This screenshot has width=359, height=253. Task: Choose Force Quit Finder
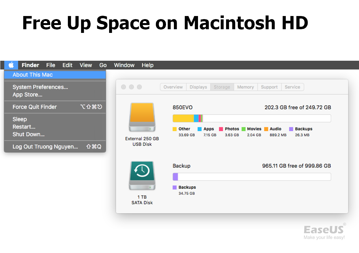[x=55, y=107]
